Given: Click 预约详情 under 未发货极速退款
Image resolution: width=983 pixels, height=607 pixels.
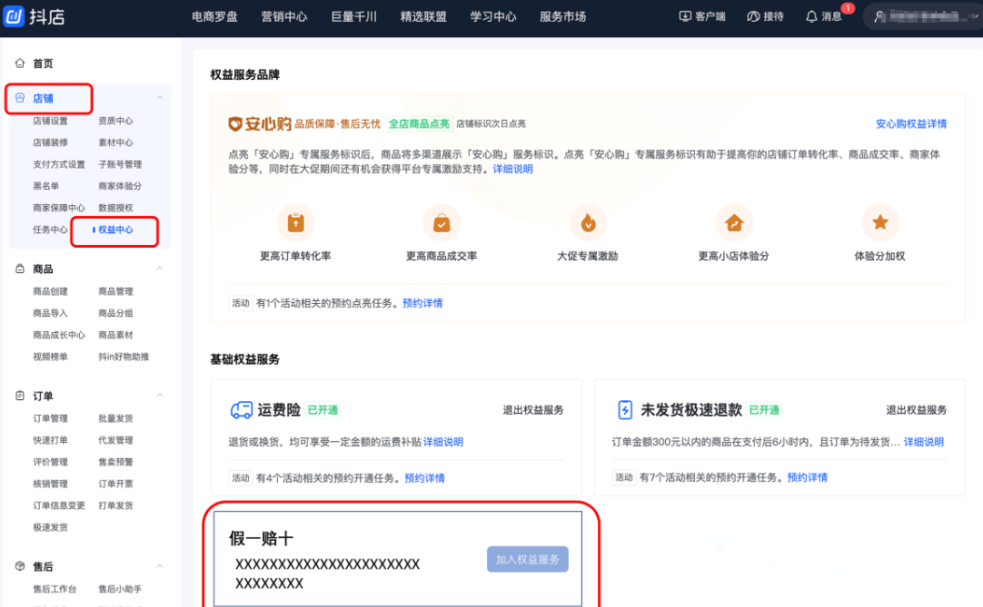Looking at the screenshot, I should click(807, 477).
